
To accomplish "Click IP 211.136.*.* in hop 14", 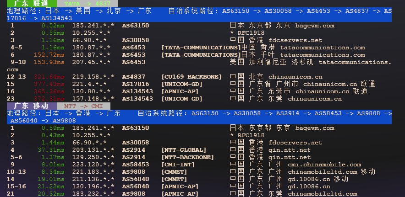I will pos(93,179).
